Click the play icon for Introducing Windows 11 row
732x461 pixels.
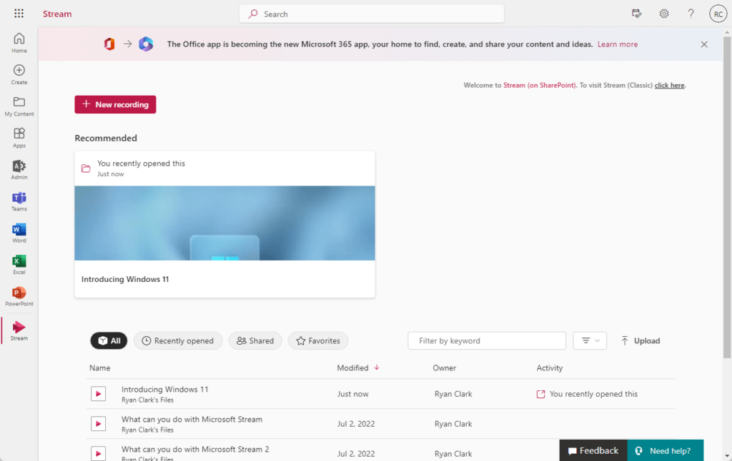coord(98,394)
